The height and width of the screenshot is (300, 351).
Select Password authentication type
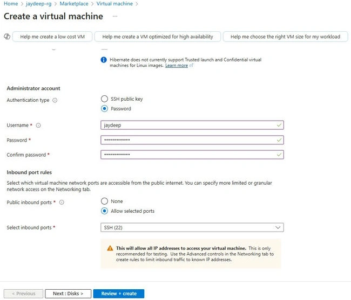(104, 109)
